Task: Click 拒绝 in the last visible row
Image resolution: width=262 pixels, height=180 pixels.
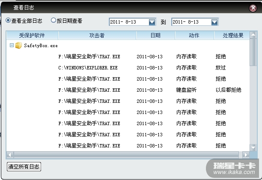Action: [x=220, y=146]
